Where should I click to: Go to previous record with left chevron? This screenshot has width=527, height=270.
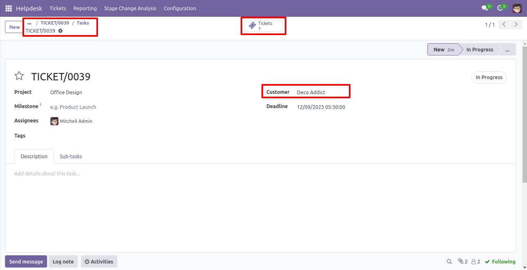pos(504,24)
